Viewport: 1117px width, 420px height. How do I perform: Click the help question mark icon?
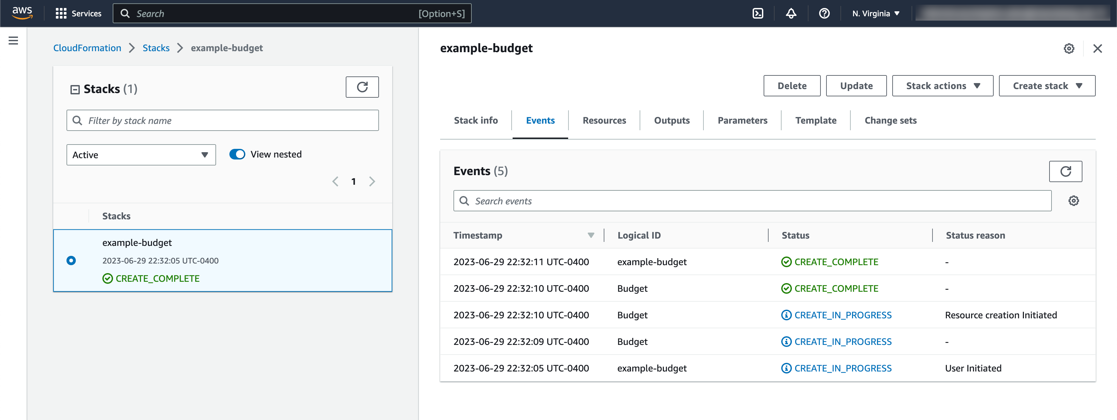point(824,13)
